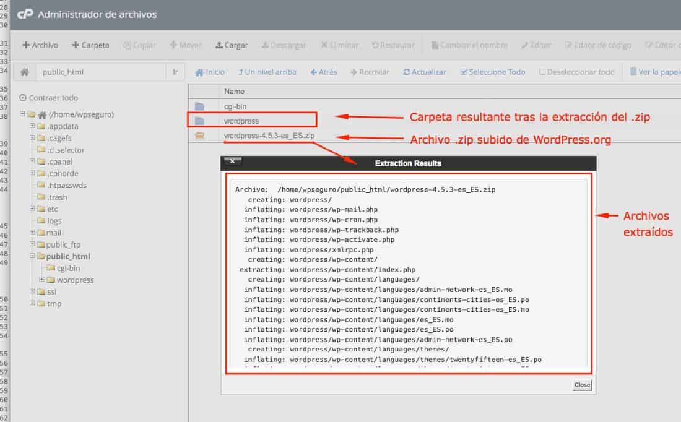Collapse the public_html tree folder
Image resolution: width=681 pixels, height=422 pixels.
pyautogui.click(x=32, y=256)
